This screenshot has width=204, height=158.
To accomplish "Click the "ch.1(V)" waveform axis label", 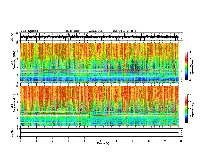I will (12, 37).
